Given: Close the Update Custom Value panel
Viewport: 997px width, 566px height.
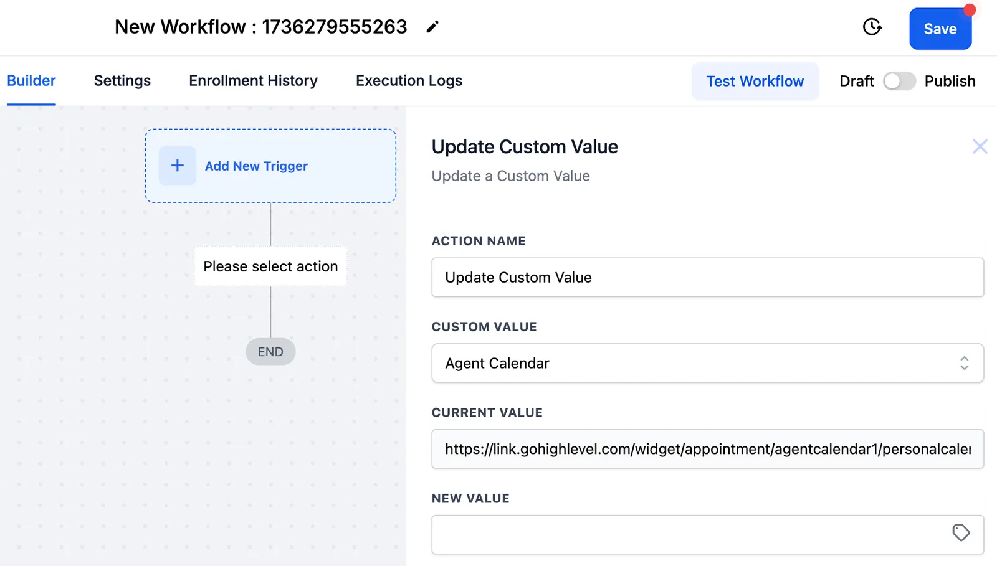Looking at the screenshot, I should click(980, 146).
